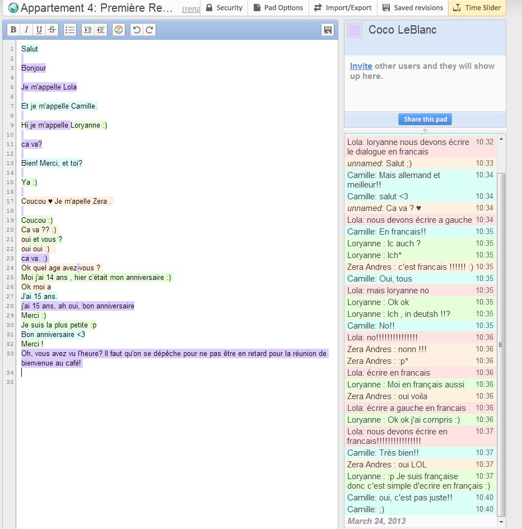Open the Pad Options tab
Viewport: 522px width, 529px height.
point(278,8)
